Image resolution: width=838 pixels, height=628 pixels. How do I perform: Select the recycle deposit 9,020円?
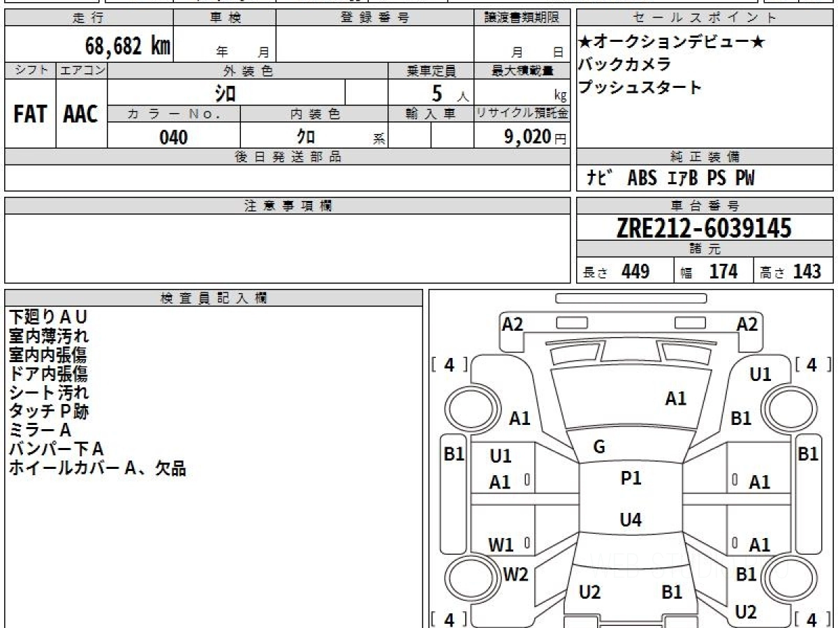[535, 137]
